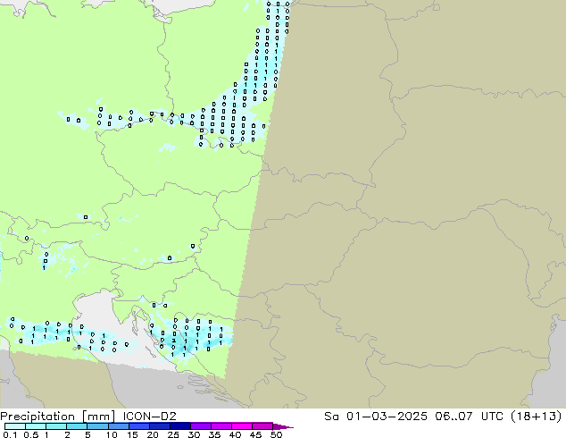Click the 1–2 mm legend color swatch

pos(56,426)
